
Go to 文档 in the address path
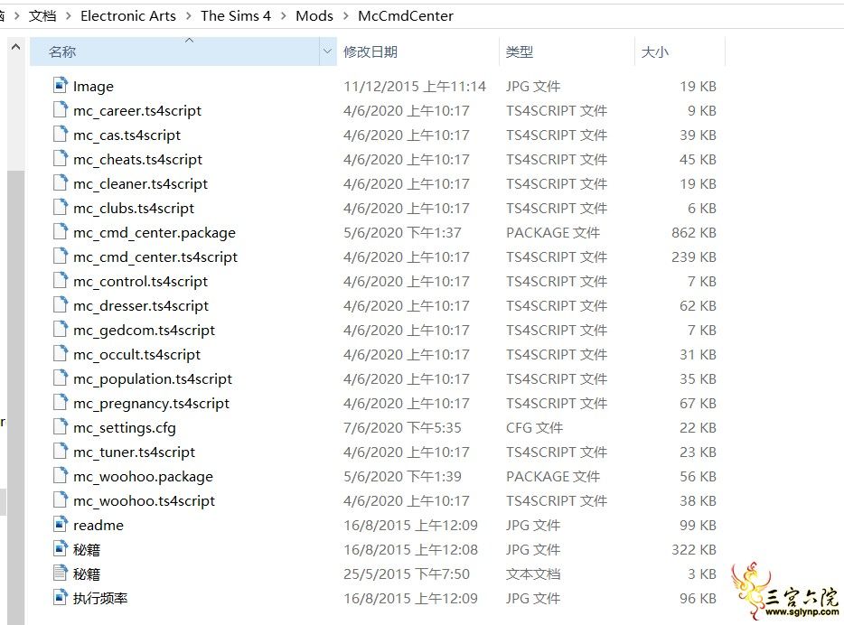[42, 16]
